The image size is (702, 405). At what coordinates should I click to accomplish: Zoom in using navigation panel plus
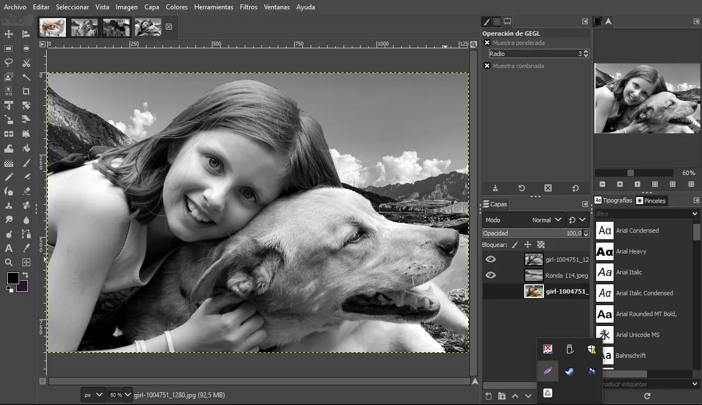tap(620, 184)
